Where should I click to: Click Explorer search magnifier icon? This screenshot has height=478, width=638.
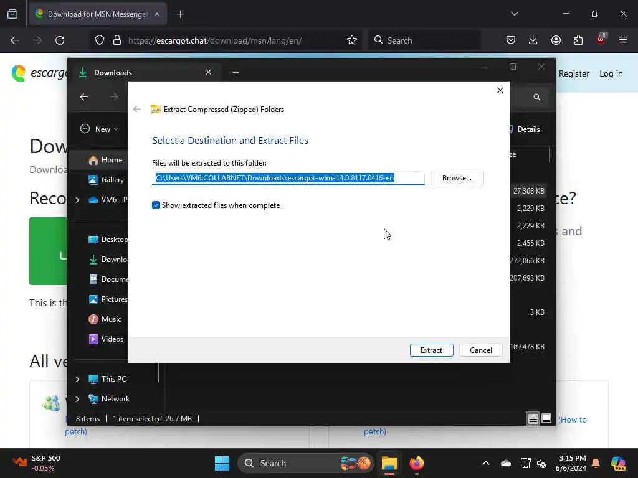pos(536,97)
